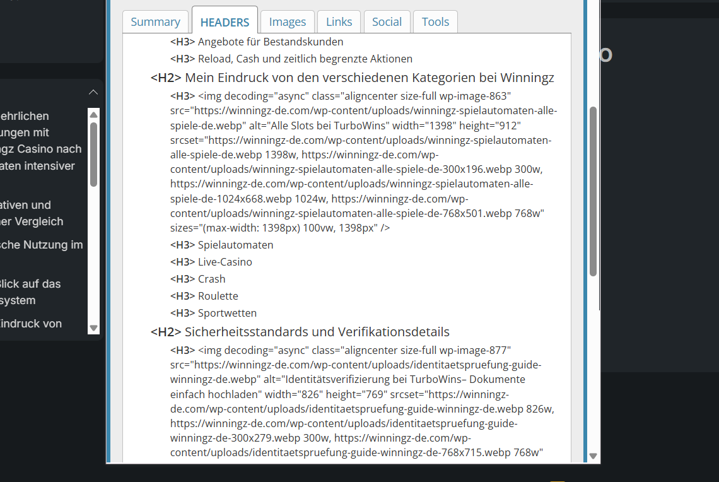Click the H3 'Live-Casino' heading

coord(211,262)
